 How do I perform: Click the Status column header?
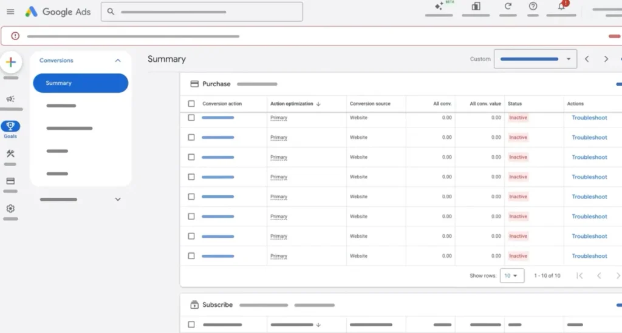(514, 104)
